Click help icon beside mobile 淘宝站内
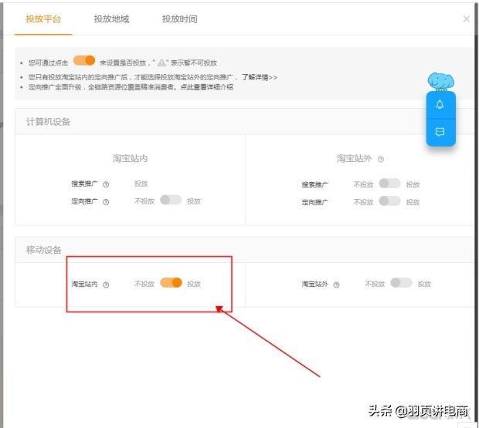The image size is (479, 428). pyautogui.click(x=106, y=285)
